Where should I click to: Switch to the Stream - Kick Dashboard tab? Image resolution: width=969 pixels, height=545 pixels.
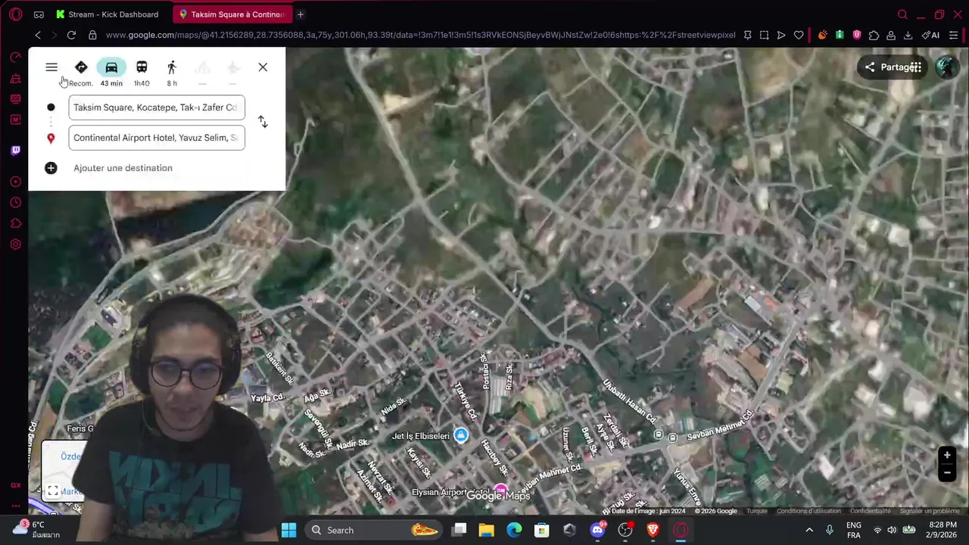coord(107,14)
